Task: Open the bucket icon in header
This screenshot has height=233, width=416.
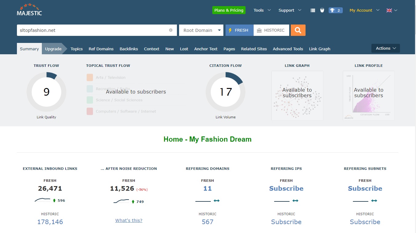Action: tap(322, 10)
